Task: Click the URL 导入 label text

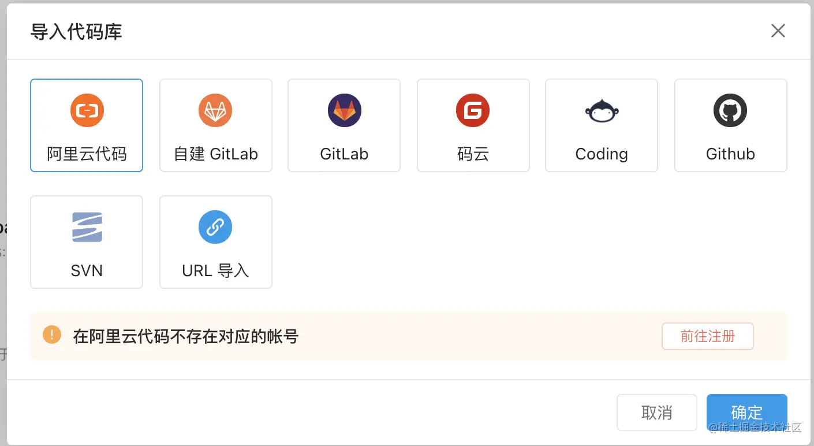Action: point(215,271)
